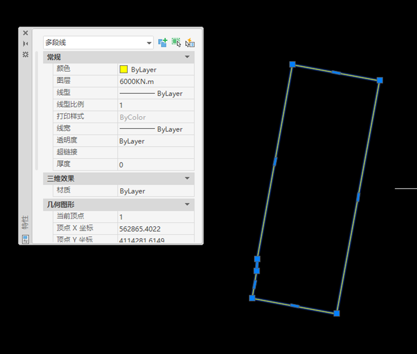Click the 当前顶点 value 1
Viewport: 417px width, 354px height.
pyautogui.click(x=156, y=217)
